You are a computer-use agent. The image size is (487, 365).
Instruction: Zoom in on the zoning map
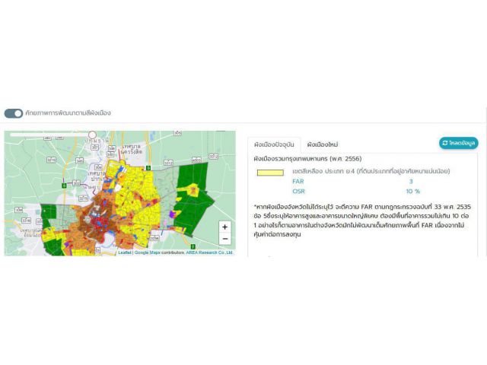224,227
